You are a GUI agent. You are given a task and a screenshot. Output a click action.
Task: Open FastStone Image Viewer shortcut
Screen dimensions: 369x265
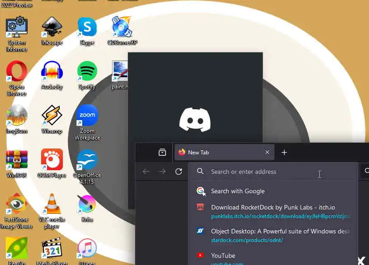[16, 211]
